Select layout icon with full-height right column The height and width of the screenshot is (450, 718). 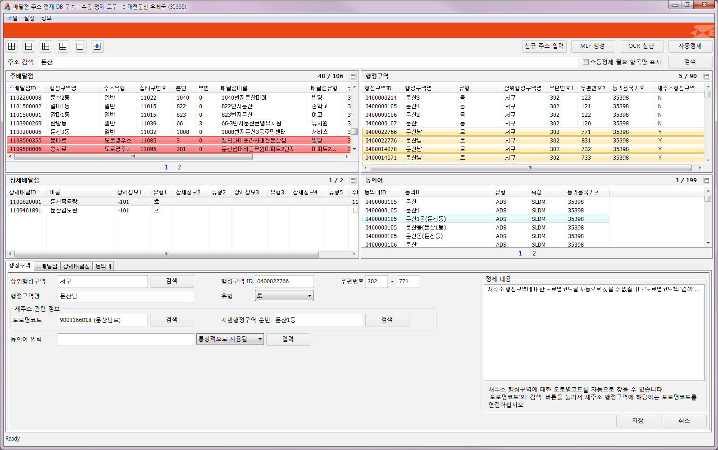click(x=29, y=46)
